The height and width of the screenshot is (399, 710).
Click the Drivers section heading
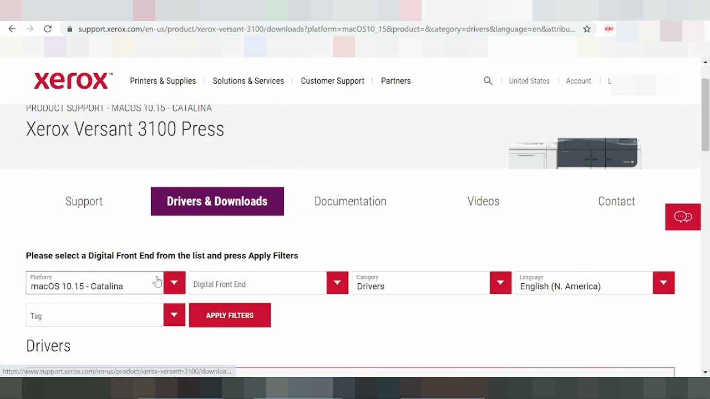(x=48, y=346)
